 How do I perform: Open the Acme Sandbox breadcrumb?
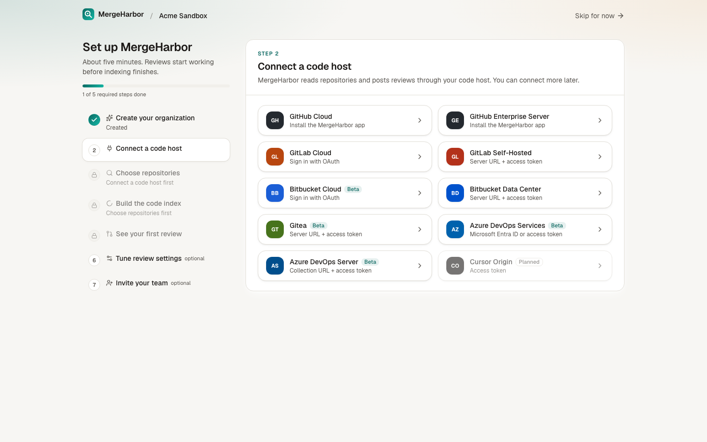[183, 16]
